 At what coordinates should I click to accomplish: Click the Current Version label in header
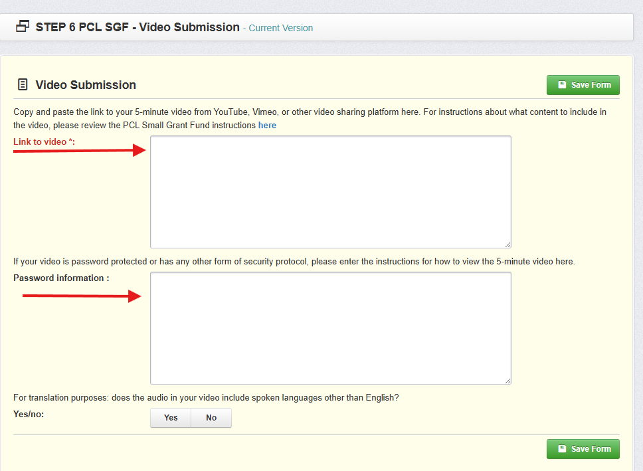[x=280, y=28]
